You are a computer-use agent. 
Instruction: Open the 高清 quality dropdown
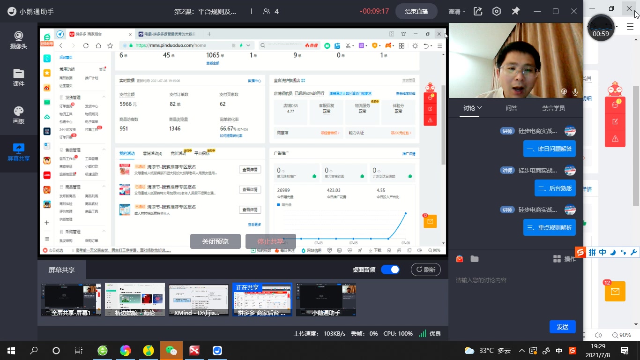click(x=457, y=11)
